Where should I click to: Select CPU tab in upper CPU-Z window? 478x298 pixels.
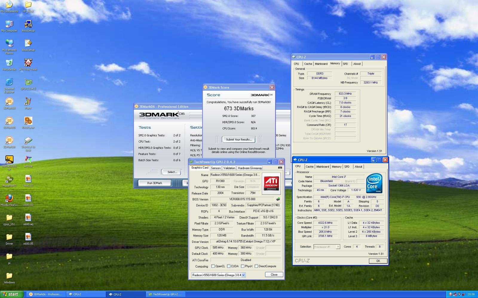coord(296,64)
